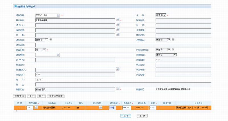Click lookup icon beside 客户名称 field
Screen dimensions: 228x121
click(117, 20)
